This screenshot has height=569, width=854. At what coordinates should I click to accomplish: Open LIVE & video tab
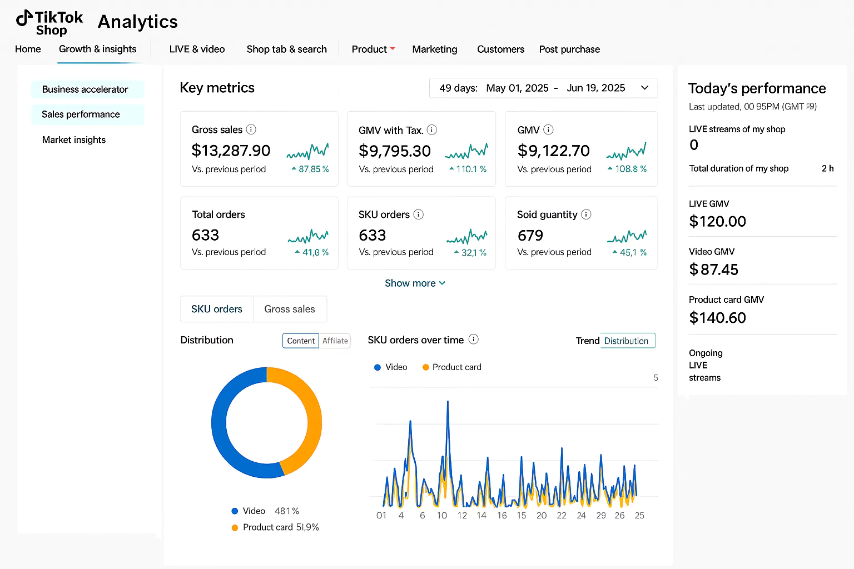coord(197,49)
